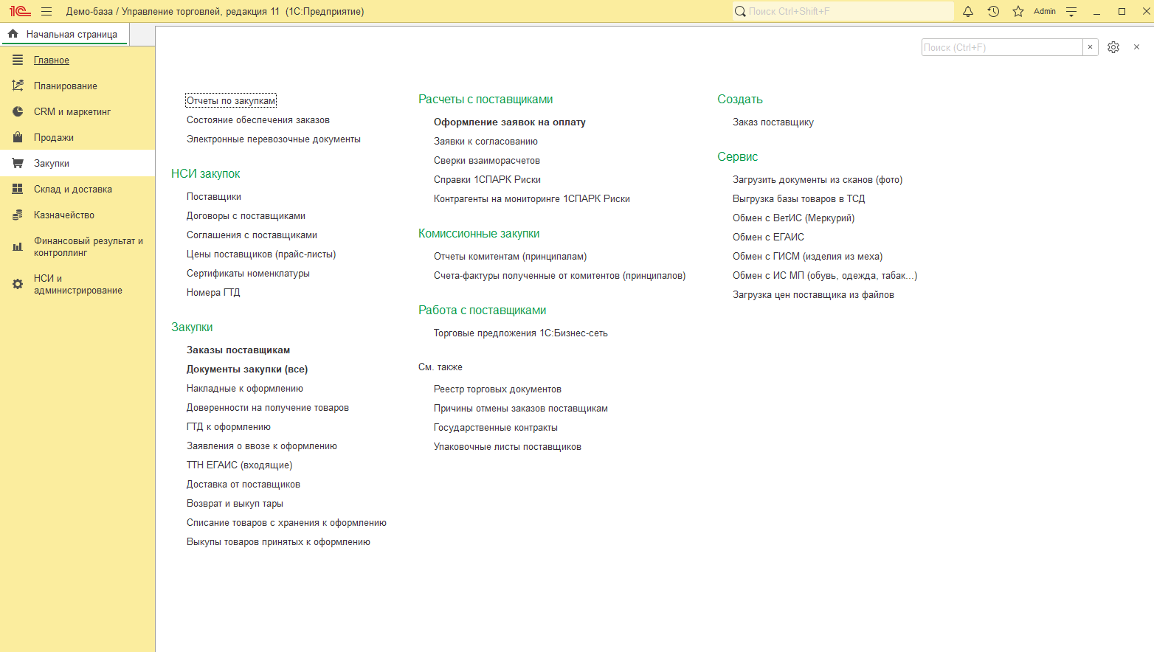The width and height of the screenshot is (1154, 652).
Task: Open Упаковочные листы поставщиков
Action: (508, 446)
